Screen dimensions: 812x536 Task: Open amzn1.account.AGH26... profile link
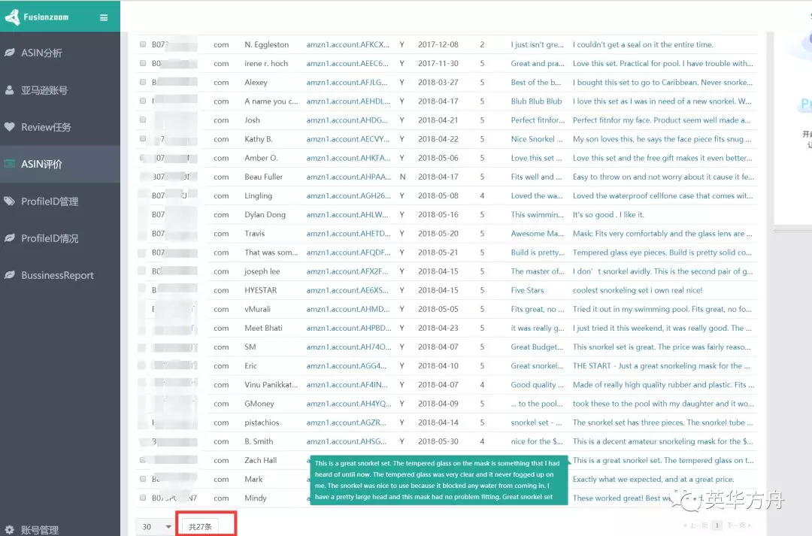[x=349, y=195]
